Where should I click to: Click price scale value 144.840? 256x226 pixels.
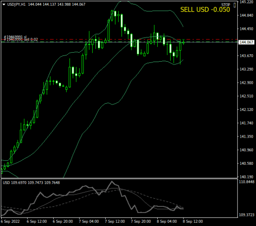(246, 15)
